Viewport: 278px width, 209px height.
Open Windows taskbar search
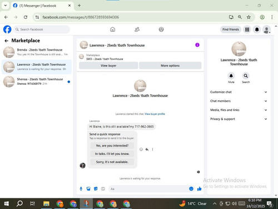coord(19,203)
